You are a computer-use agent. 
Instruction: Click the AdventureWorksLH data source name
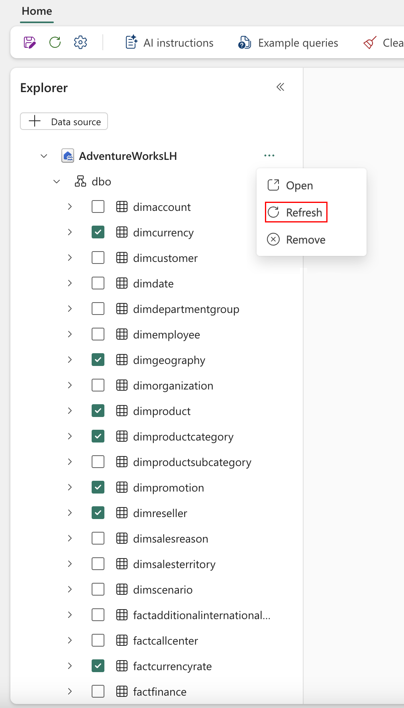[x=128, y=156]
